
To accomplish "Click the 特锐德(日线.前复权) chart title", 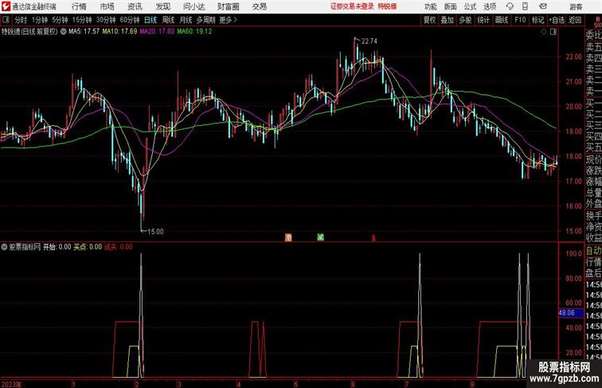I will 29,32.
